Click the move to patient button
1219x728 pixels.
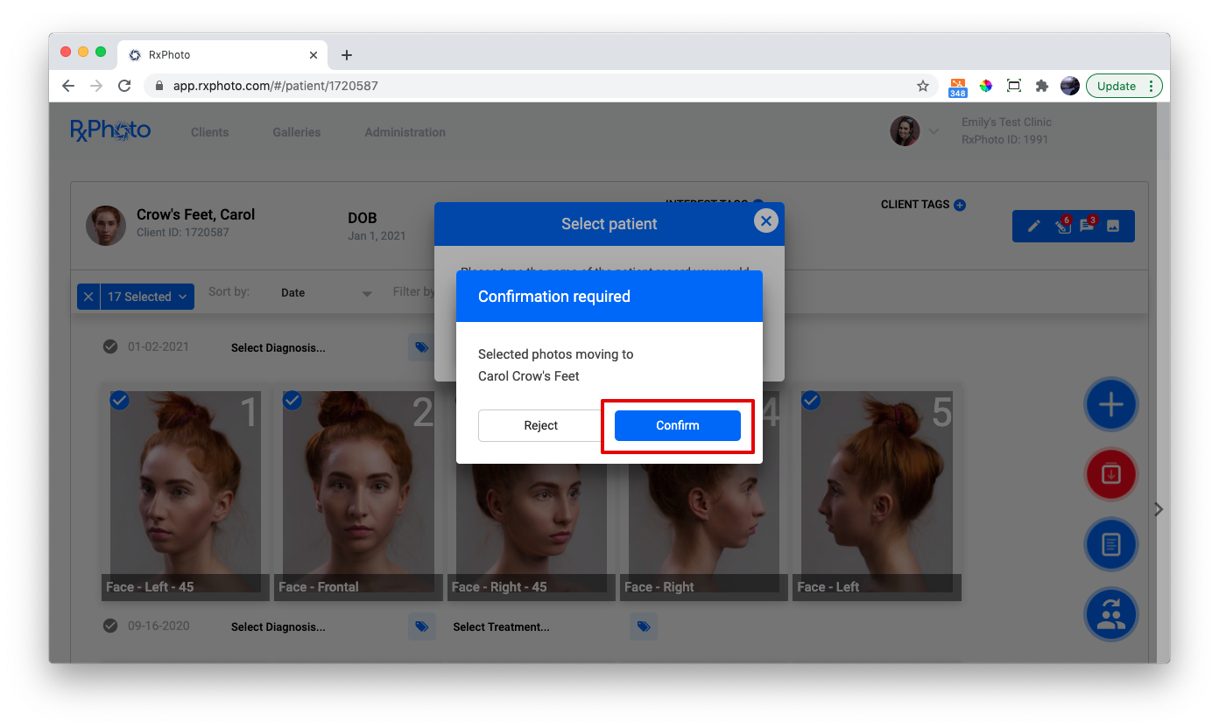click(x=1110, y=614)
